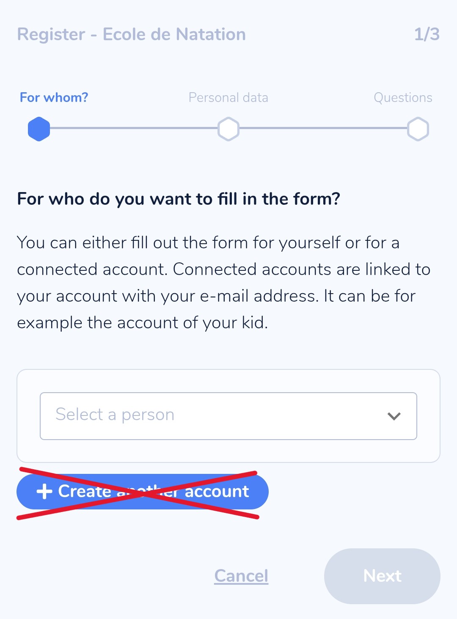Click progress line between first and second steps
457x619 pixels.
coord(134,128)
